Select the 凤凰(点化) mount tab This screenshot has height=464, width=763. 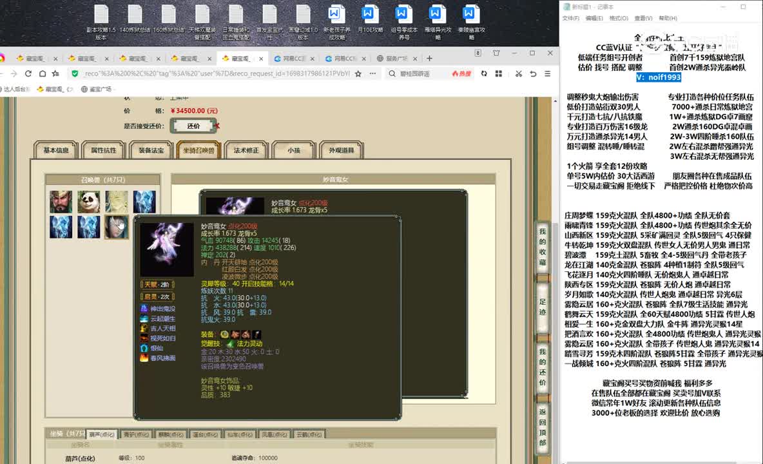click(x=274, y=434)
